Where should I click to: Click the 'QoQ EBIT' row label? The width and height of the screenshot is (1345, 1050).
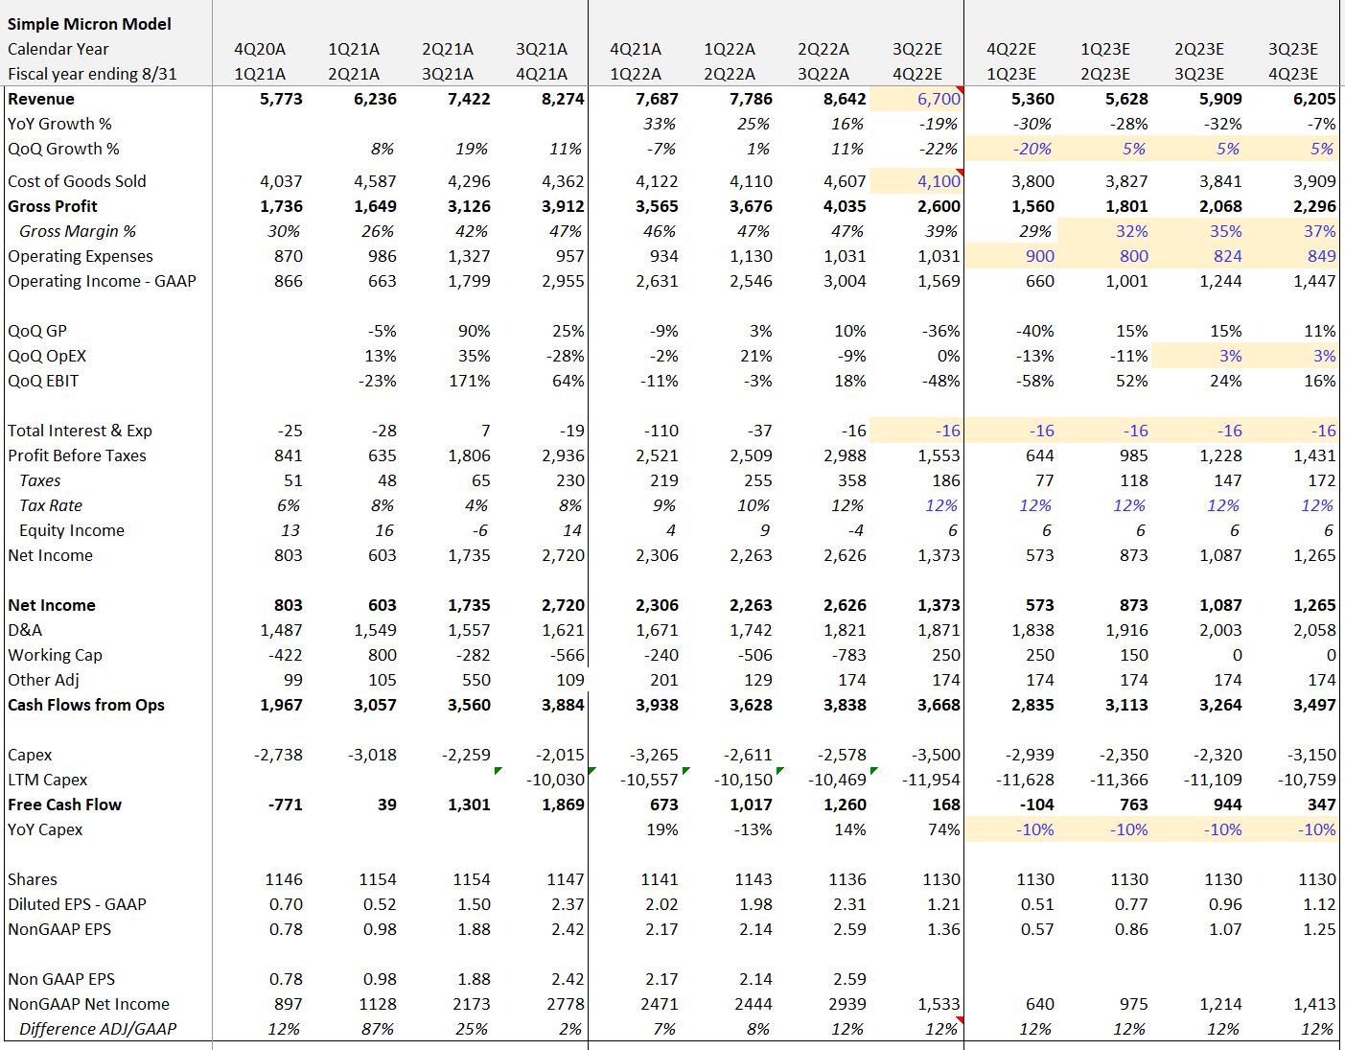pos(43,381)
